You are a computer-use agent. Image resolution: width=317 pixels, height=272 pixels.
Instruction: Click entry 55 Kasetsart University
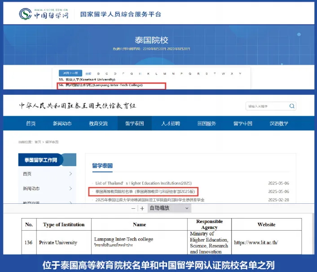pos(87,79)
